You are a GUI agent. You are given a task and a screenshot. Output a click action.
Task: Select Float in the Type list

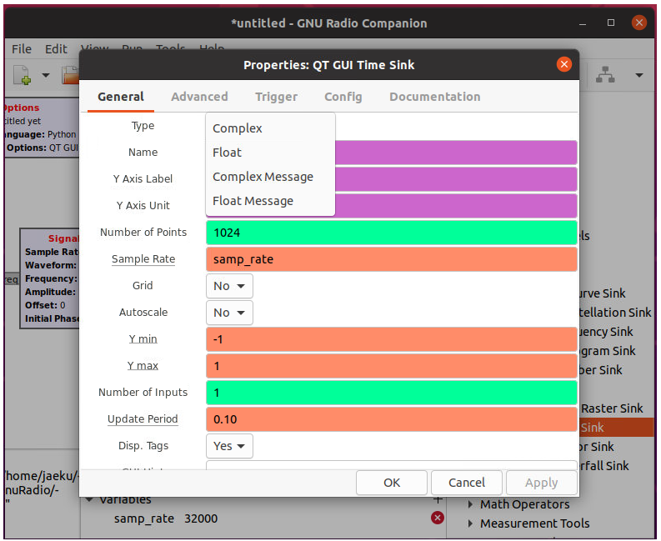tap(270, 153)
